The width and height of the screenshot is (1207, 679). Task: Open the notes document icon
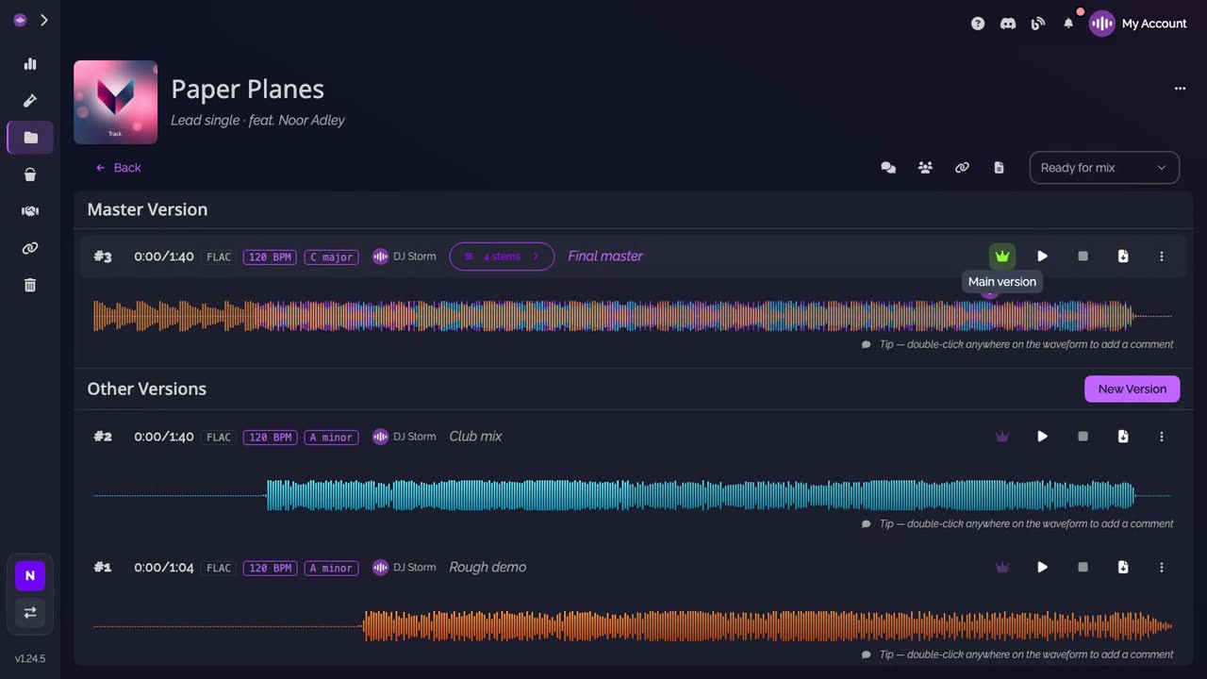pos(999,168)
